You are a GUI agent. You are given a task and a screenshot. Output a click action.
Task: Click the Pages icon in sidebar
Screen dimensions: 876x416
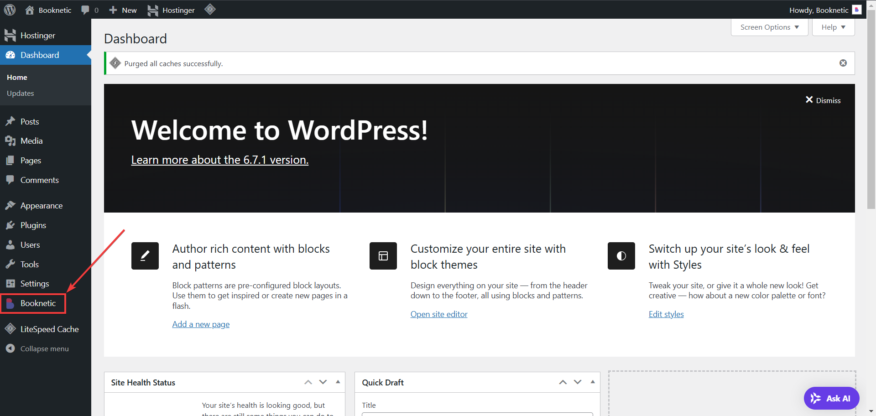click(x=10, y=161)
